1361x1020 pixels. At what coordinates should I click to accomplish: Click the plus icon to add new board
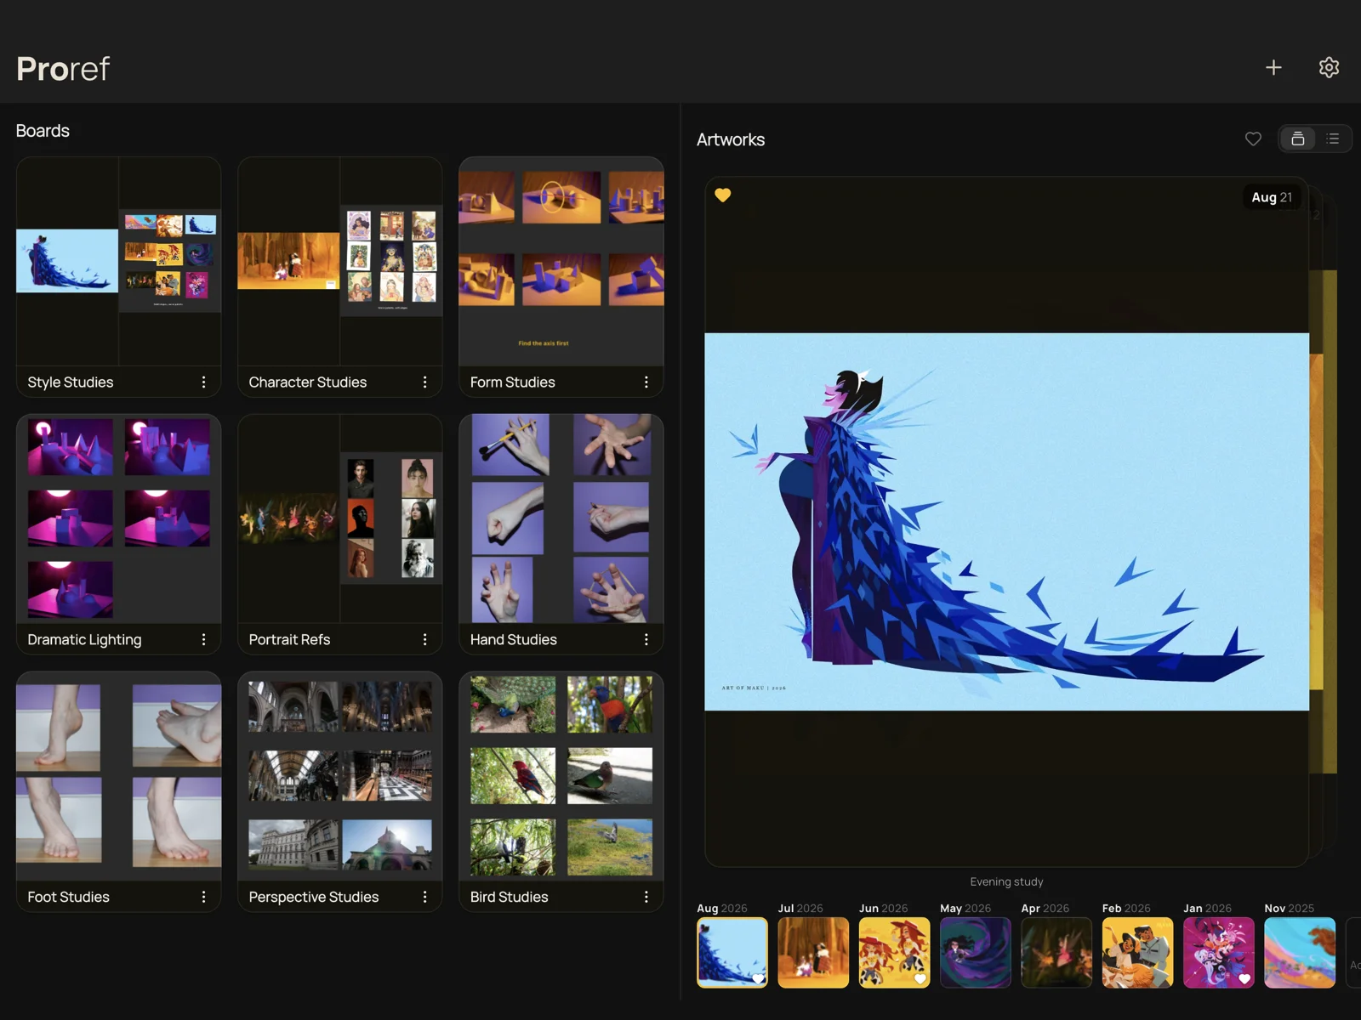pos(1273,68)
